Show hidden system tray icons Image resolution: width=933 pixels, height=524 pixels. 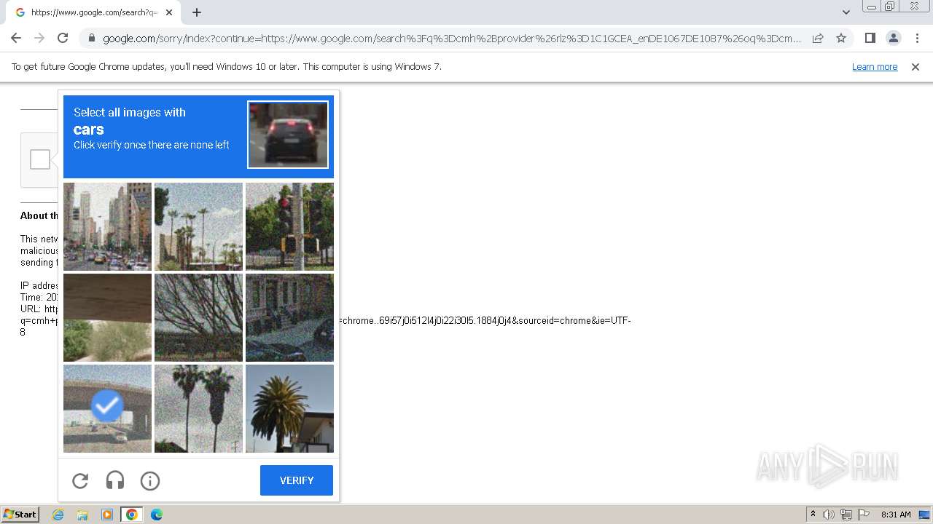coord(813,515)
